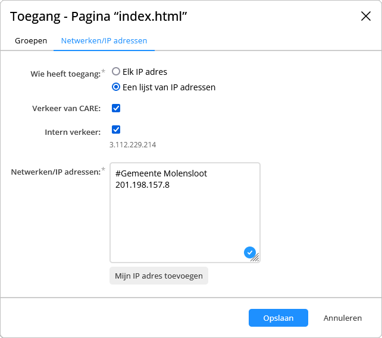This screenshot has height=338, width=382.
Task: Click the Elk IP adres label text
Action: (x=145, y=72)
